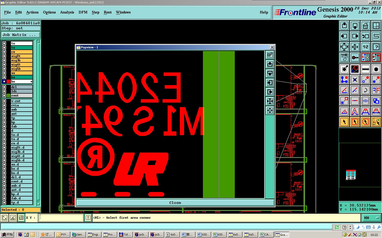This screenshot has width=382, height=238.
Task: Toggle the checkbox for layer cs
Action: coord(4,52)
